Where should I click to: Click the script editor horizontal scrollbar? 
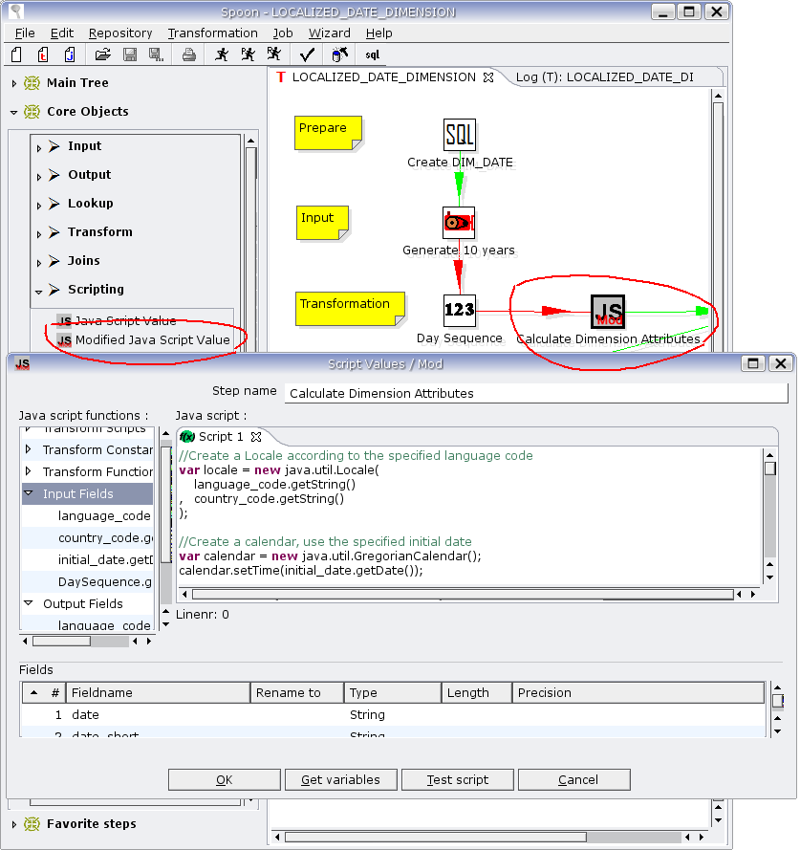click(463, 594)
